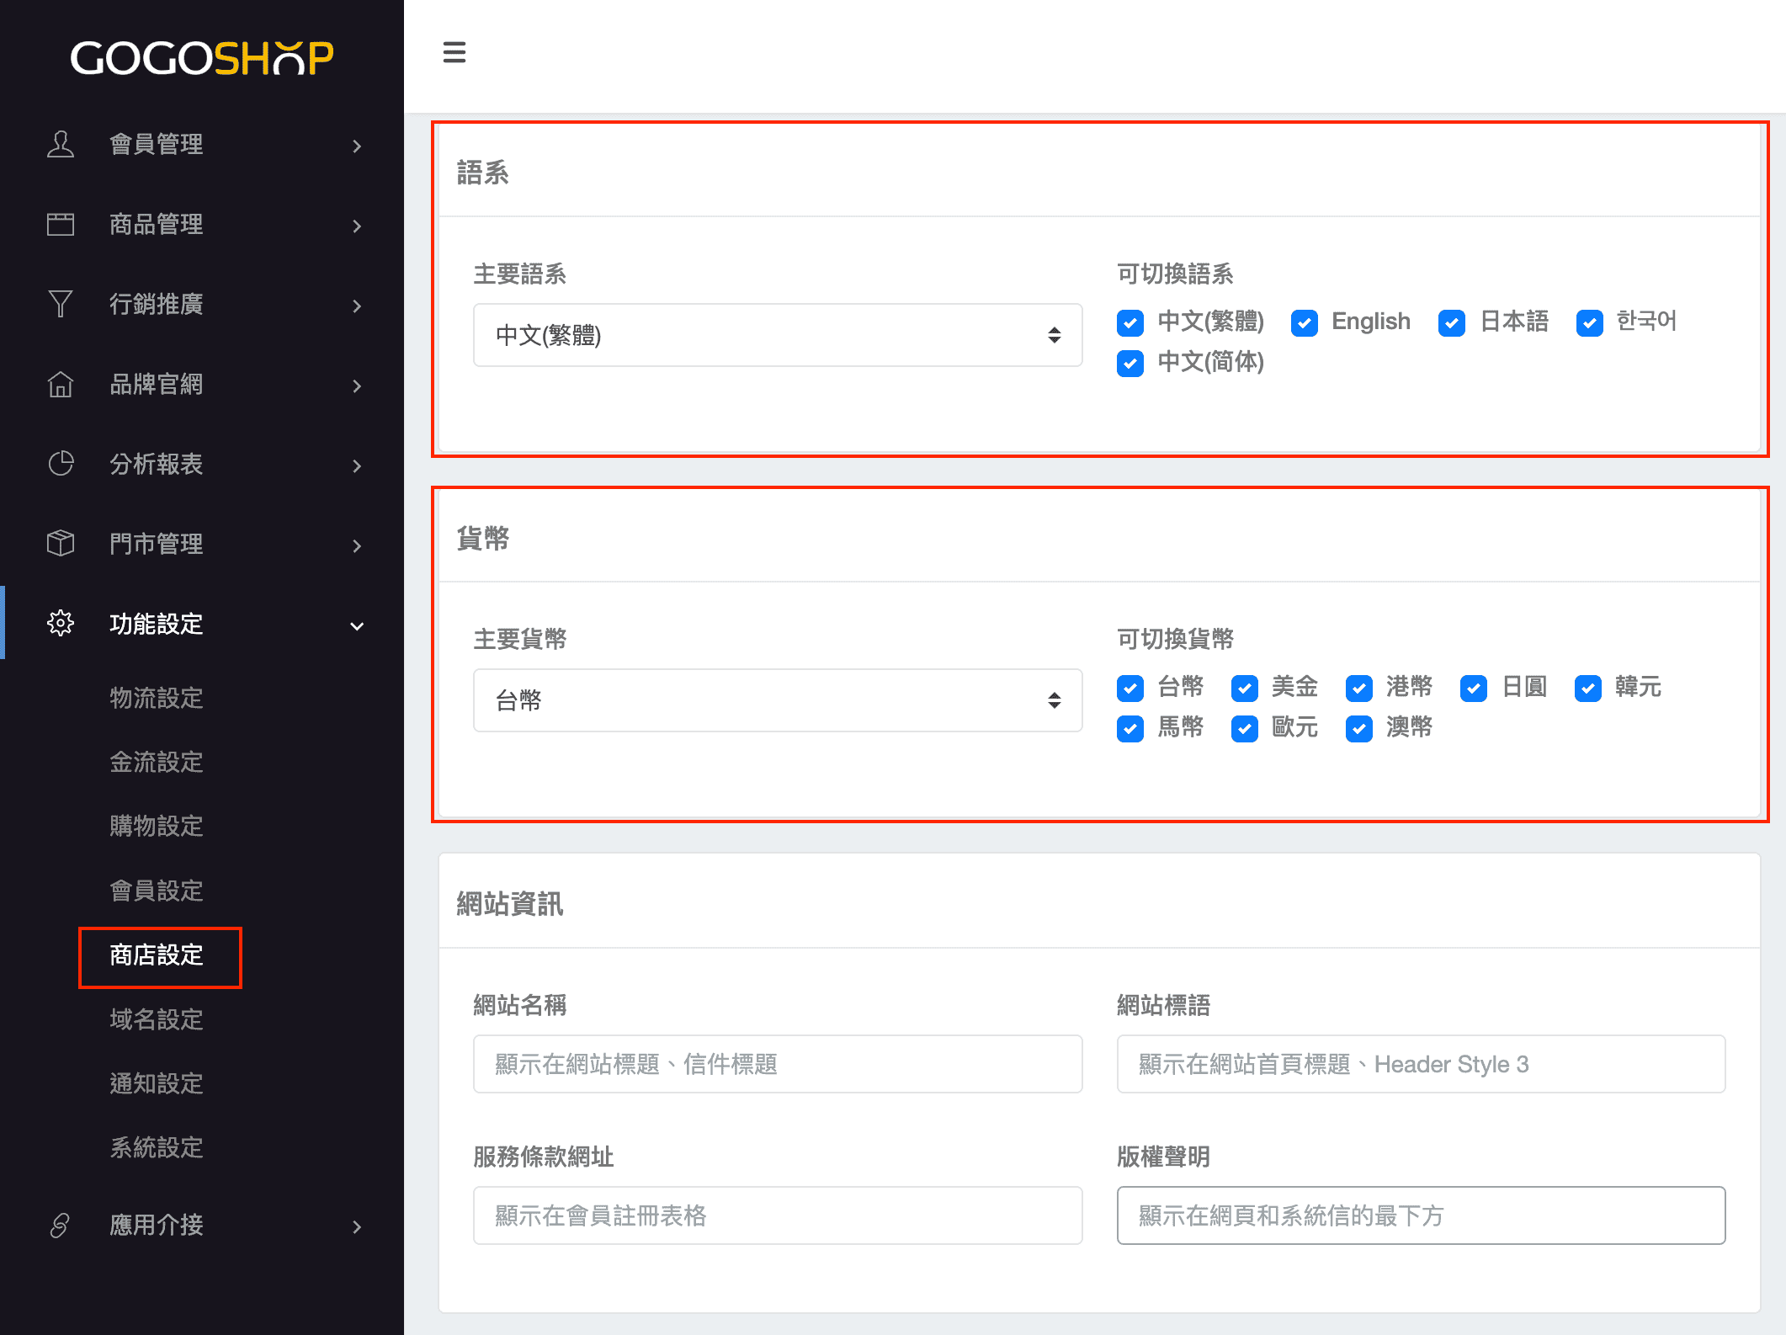Click the 門市管理 cube icon
The image size is (1786, 1335).
point(61,544)
